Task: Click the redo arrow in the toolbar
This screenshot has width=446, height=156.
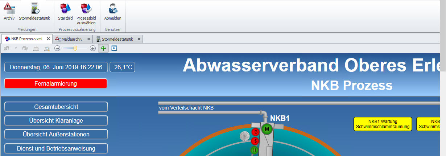Action: click(25, 48)
